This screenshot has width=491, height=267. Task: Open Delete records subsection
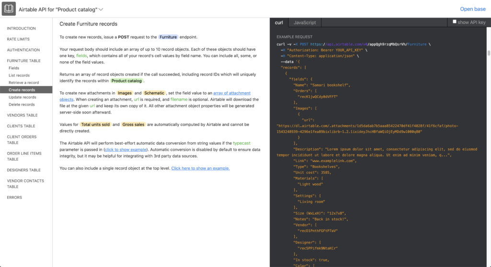[x=22, y=104]
